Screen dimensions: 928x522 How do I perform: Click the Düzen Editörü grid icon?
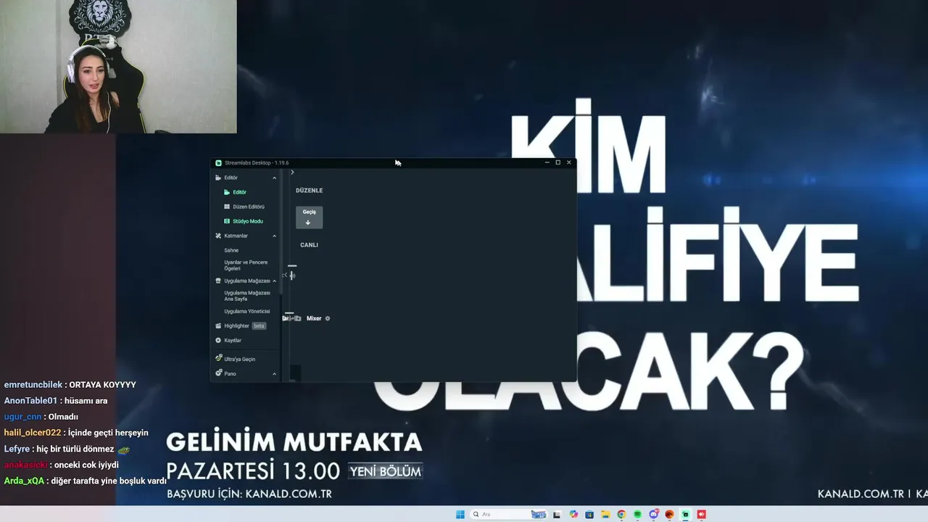click(227, 207)
